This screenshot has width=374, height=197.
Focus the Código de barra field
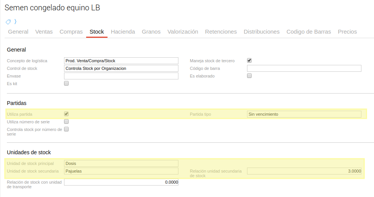pyautogui.click(x=304, y=68)
